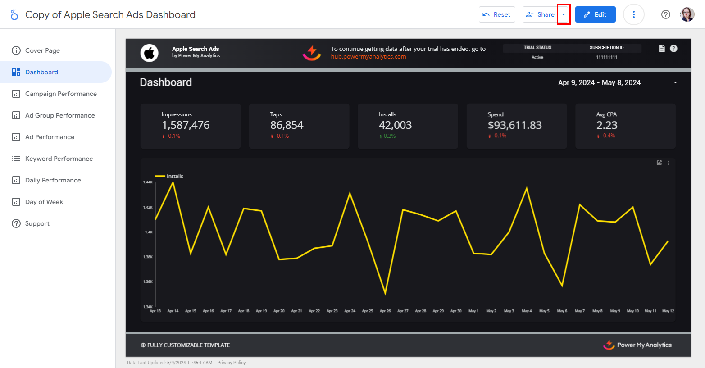Select Keyword Performance in sidebar
Viewport: 705px width, 368px height.
coord(59,159)
